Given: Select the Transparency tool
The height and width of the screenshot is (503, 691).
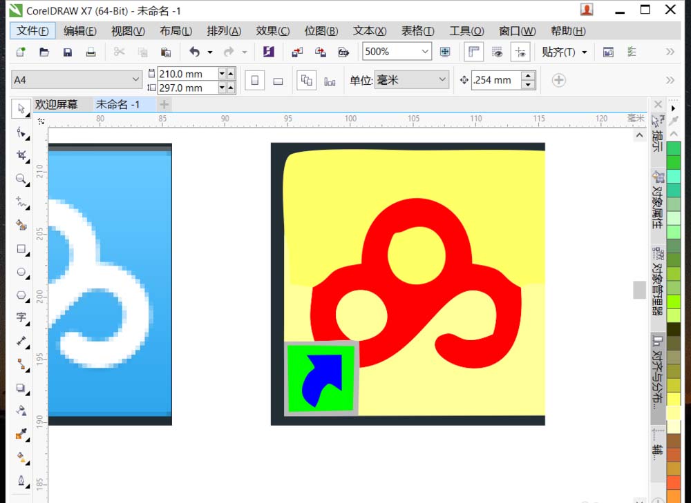Looking at the screenshot, I should 21,411.
